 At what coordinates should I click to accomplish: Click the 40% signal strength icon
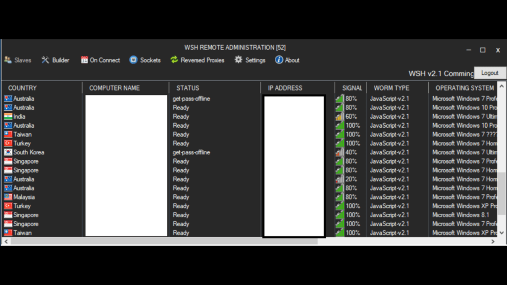pos(340,152)
